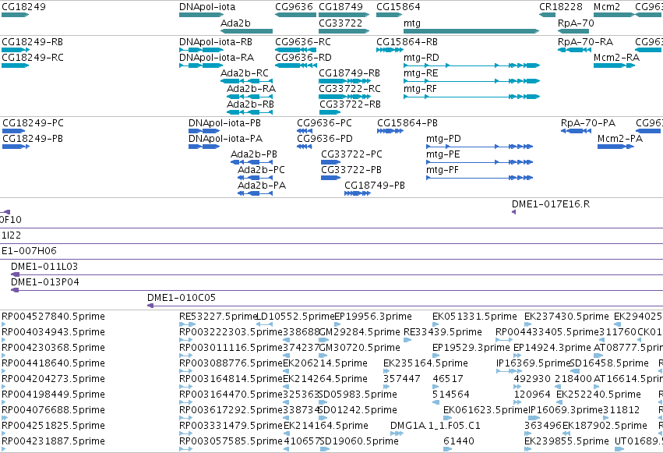Click transcript DNApol-iota-RB

tap(216, 42)
